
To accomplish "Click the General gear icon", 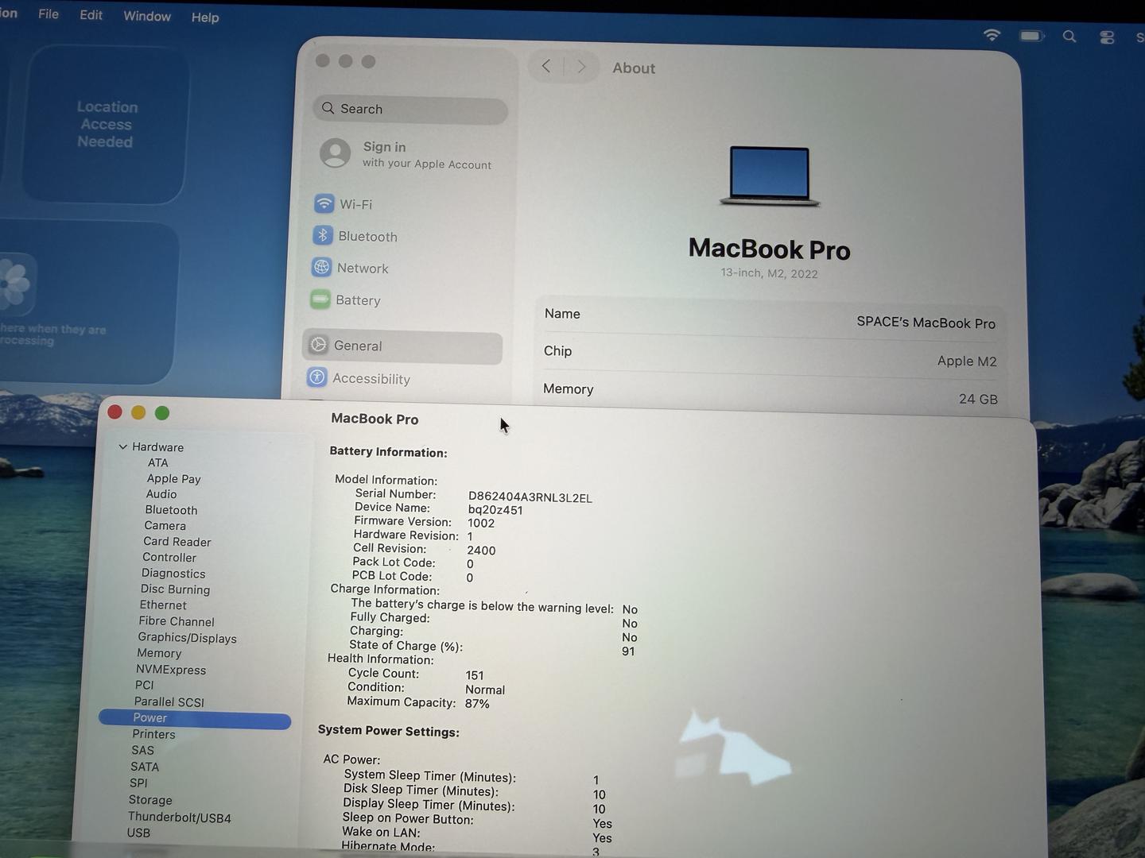I will (319, 345).
